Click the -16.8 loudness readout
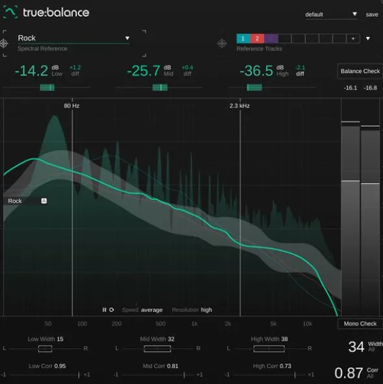 click(370, 88)
